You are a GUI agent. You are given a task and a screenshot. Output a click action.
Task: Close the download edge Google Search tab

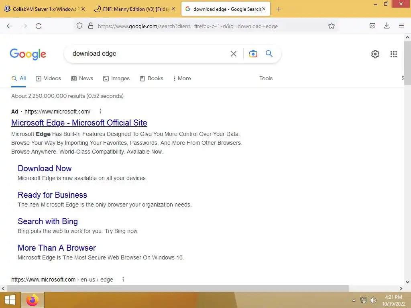264,9
